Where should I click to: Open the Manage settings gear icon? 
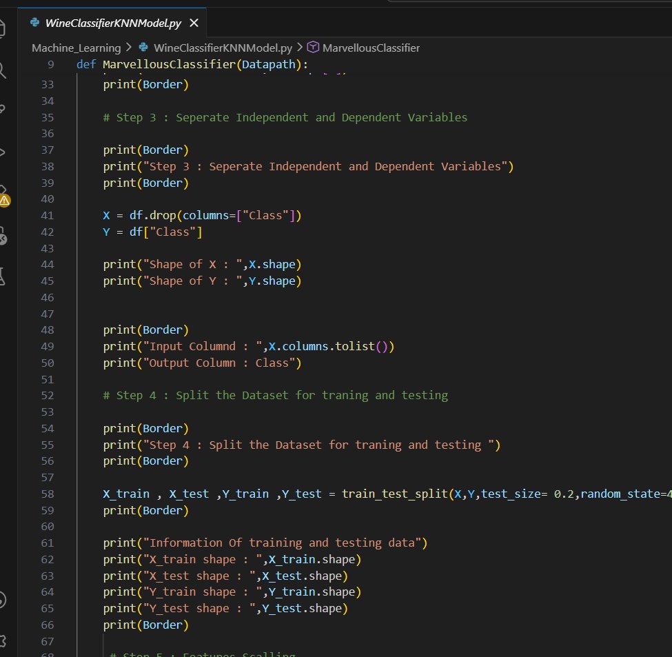(3, 641)
